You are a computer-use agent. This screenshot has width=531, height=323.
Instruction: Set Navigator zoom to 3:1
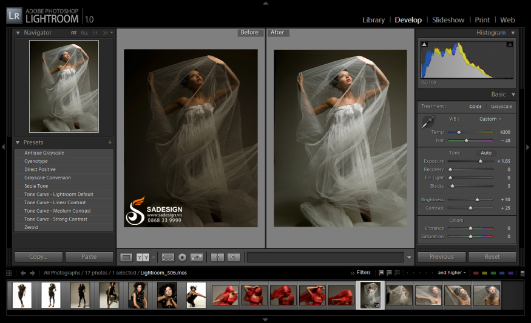pyautogui.click(x=105, y=33)
